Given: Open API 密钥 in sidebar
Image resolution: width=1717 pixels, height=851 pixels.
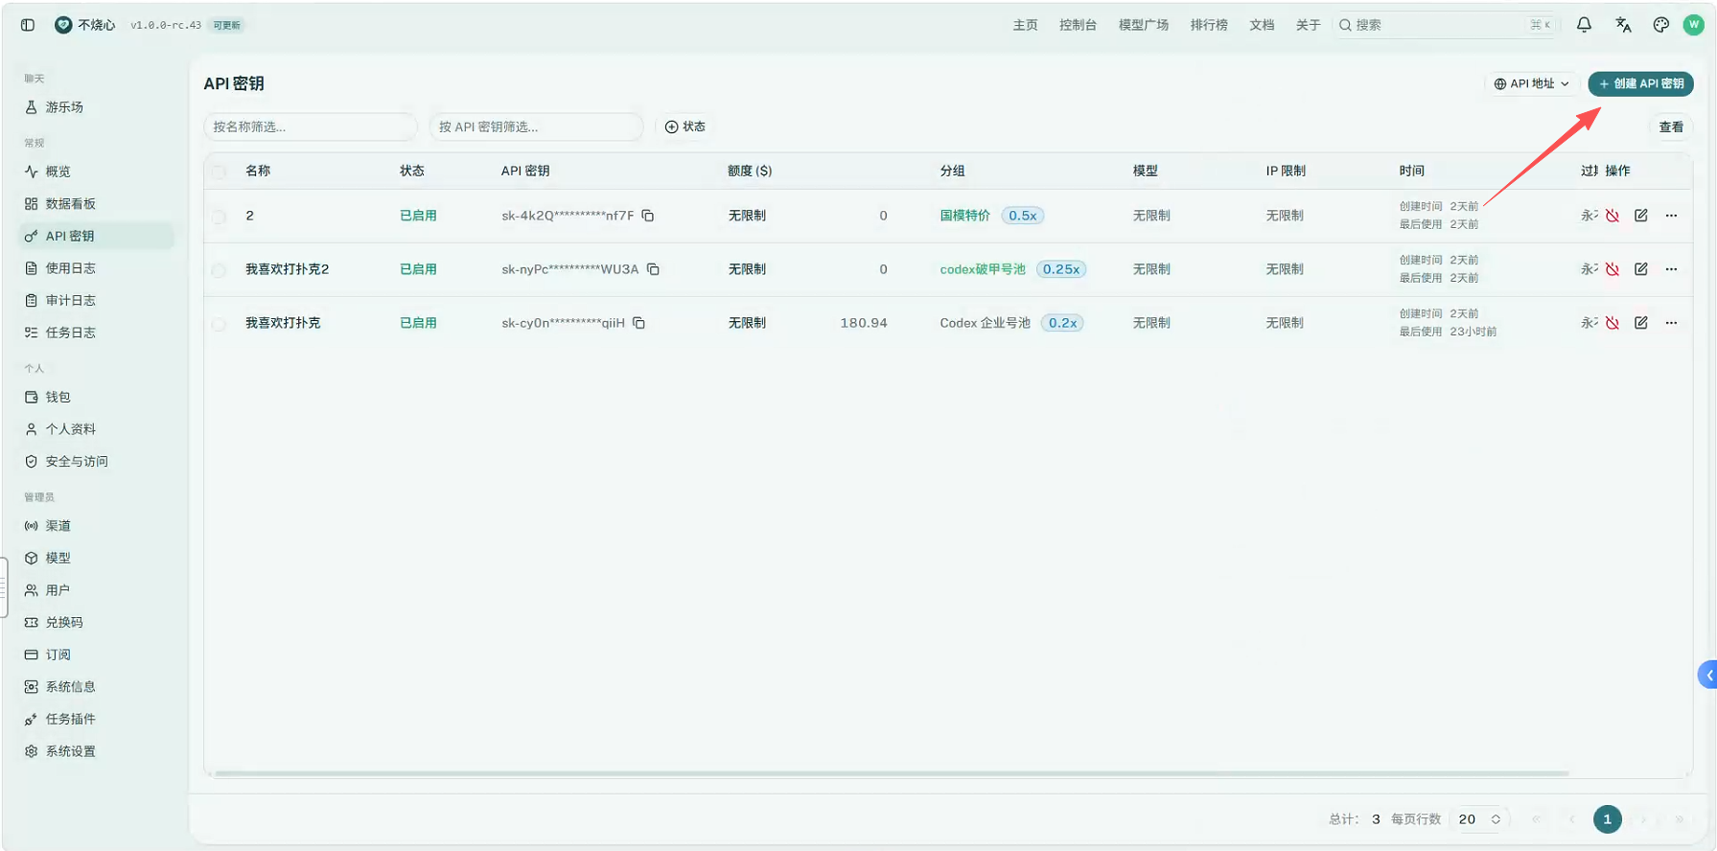Looking at the screenshot, I should [97, 236].
